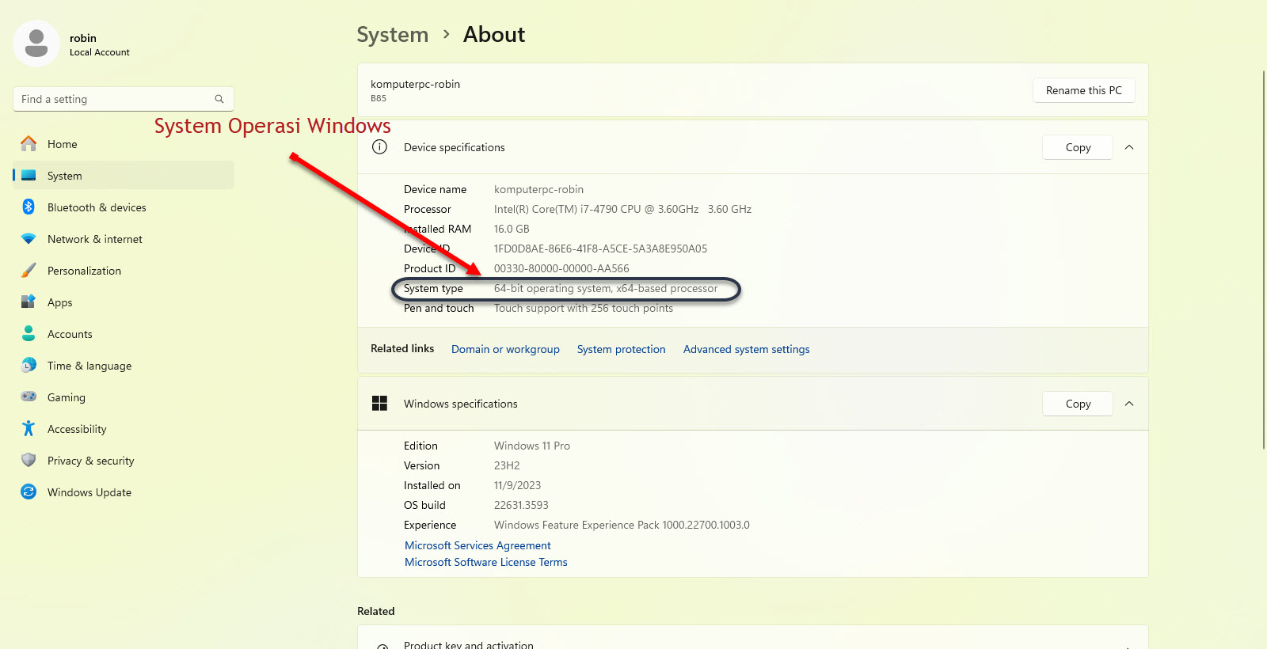Screen dimensions: 1267x649
Task: Click the Windows Feature Experience Pack text
Action: [622, 525]
